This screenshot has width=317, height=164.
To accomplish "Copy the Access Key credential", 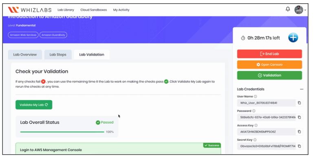I will pyautogui.click(x=299, y=132).
